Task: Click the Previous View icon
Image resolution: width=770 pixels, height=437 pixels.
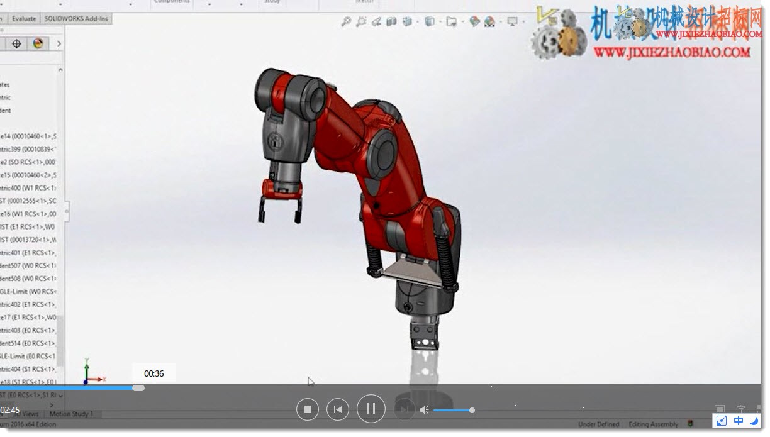Action: coord(376,22)
